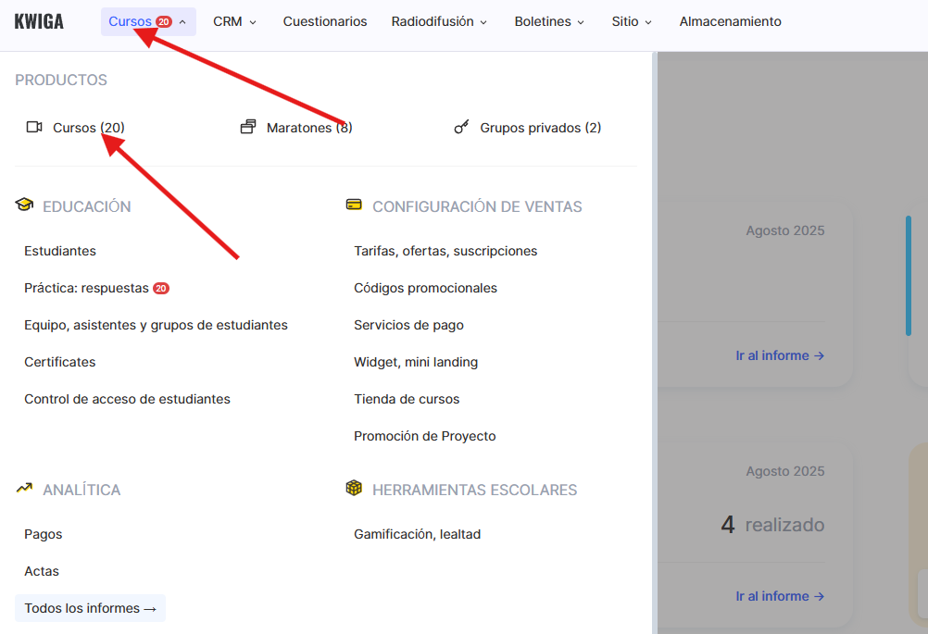
Task: Click the Analítica trend chart icon
Action: (x=24, y=489)
